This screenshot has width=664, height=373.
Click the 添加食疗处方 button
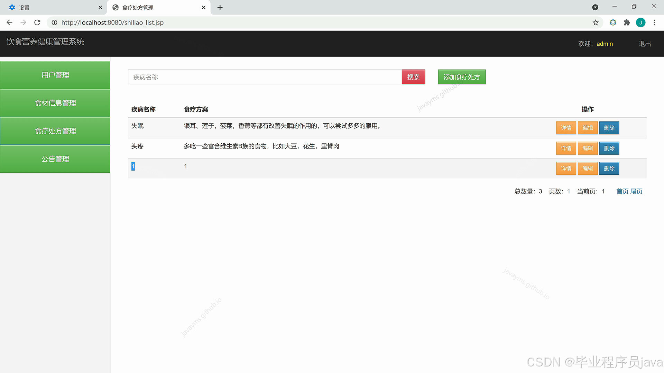pyautogui.click(x=462, y=77)
